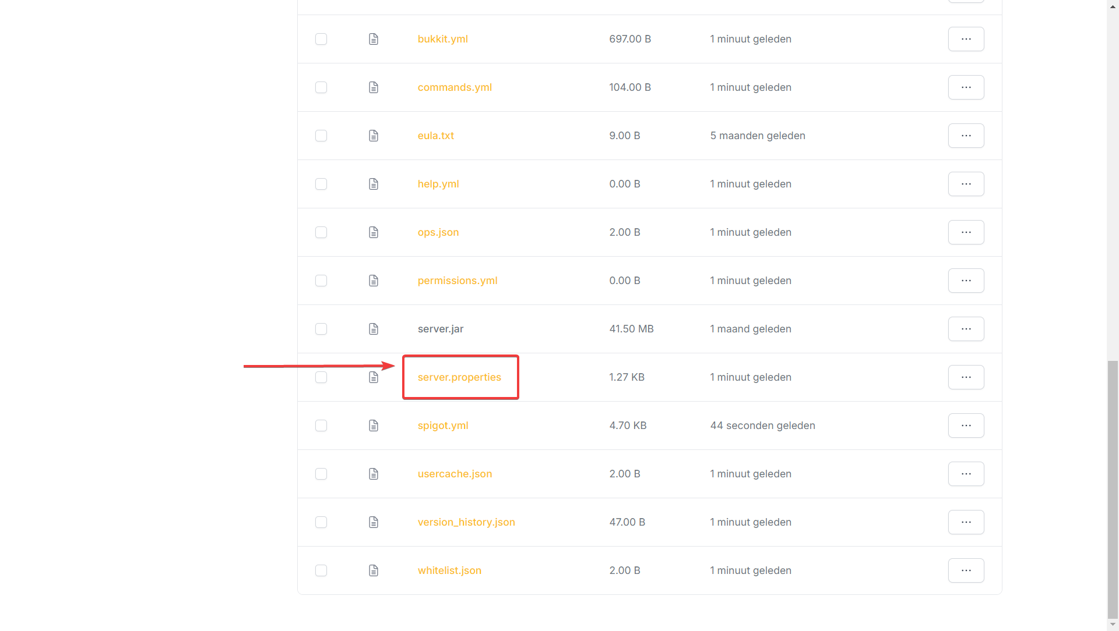This screenshot has width=1119, height=631.
Task: Open the commands.yml file link
Action: click(x=455, y=87)
